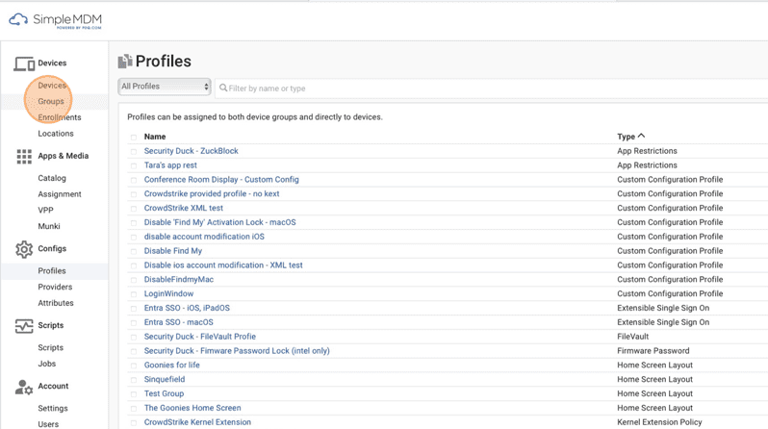The width and height of the screenshot is (768, 429).
Task: Open Goonies for life profile
Action: pyautogui.click(x=172, y=365)
